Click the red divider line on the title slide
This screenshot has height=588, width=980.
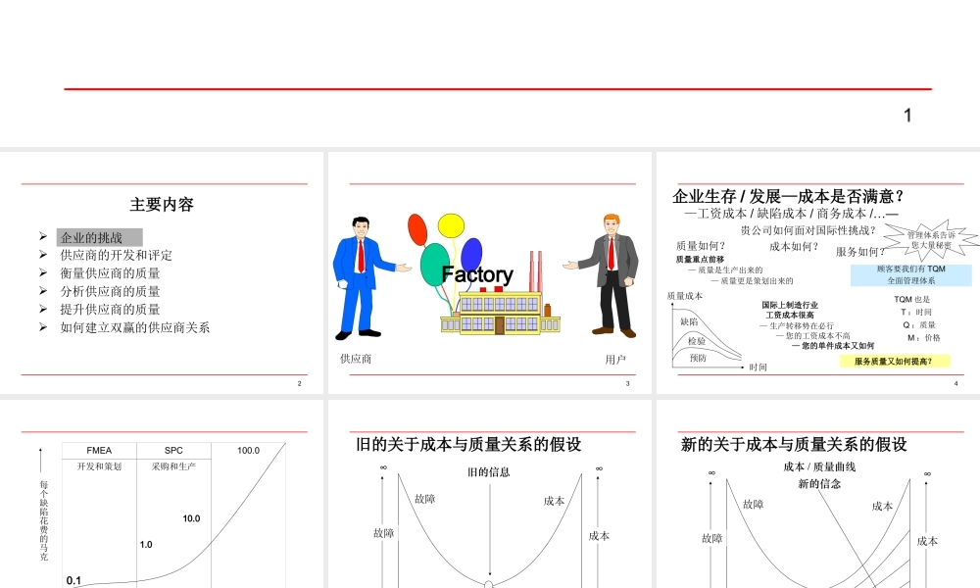pyautogui.click(x=490, y=89)
